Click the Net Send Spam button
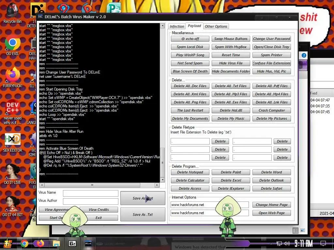The width and height of the screenshot is (334, 250). click(x=190, y=63)
